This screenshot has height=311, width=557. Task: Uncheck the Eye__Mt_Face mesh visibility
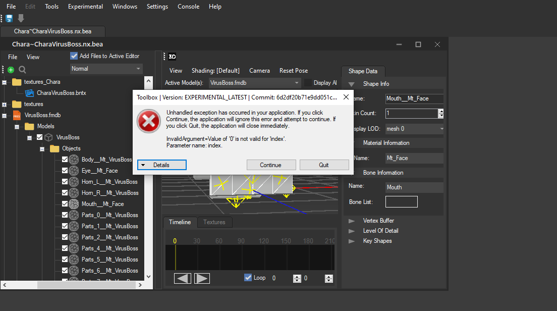[64, 170]
